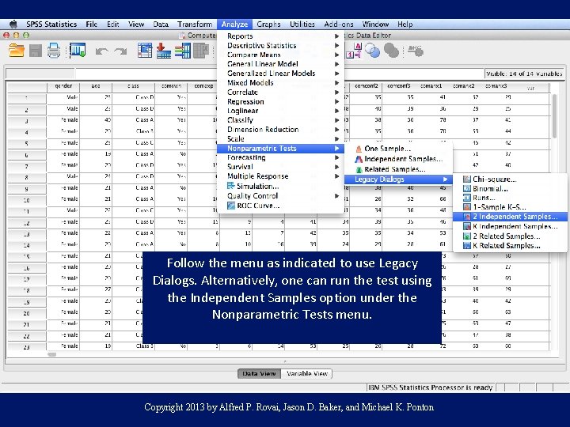Click the Go to variable red-arrow icon
Viewport: 570px width, 427px height.
164,51
